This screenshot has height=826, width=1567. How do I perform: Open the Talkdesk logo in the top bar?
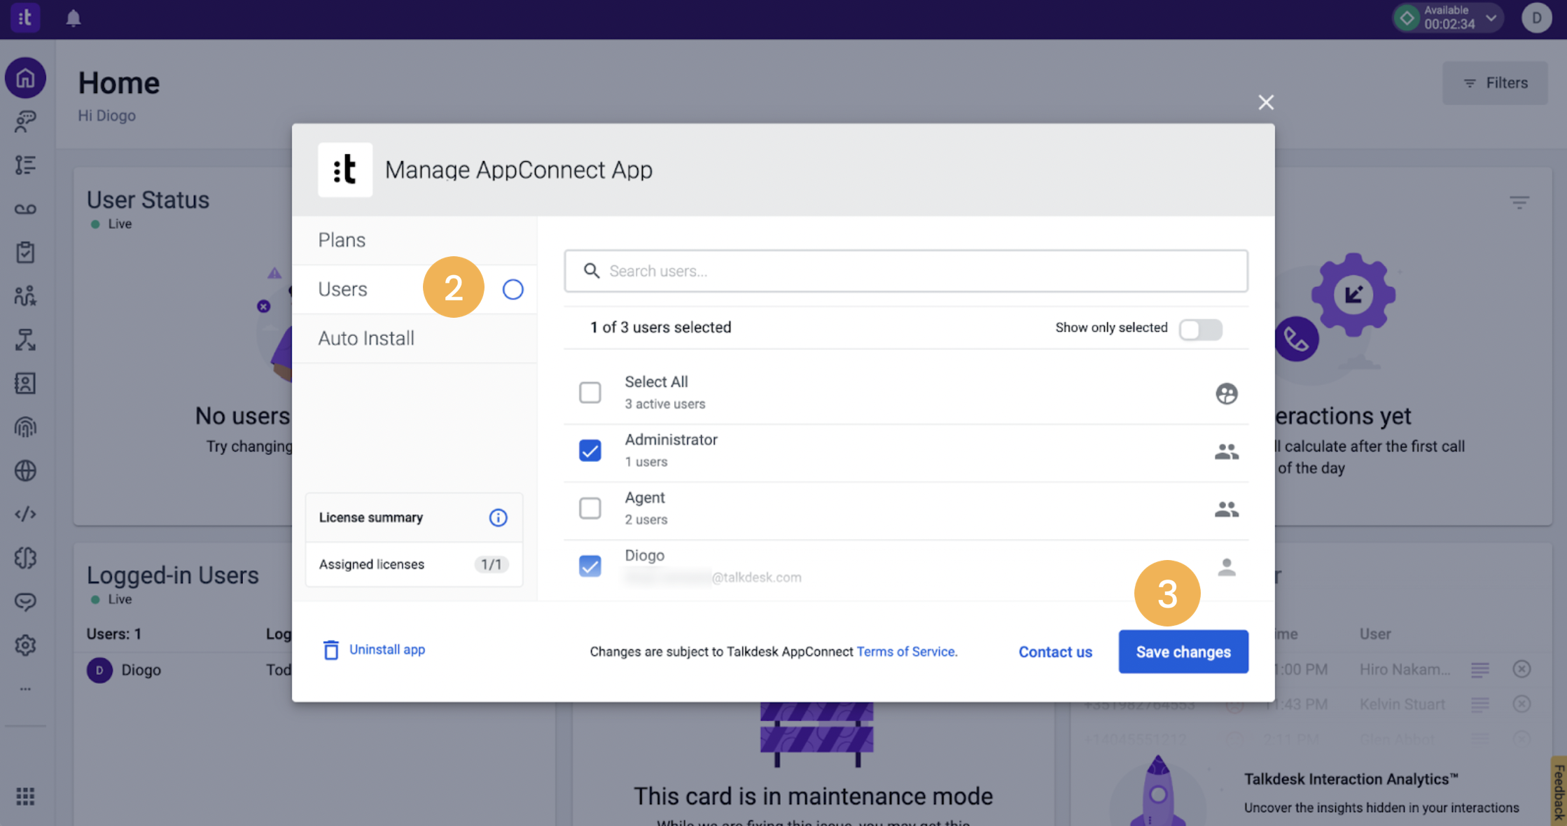pos(25,17)
